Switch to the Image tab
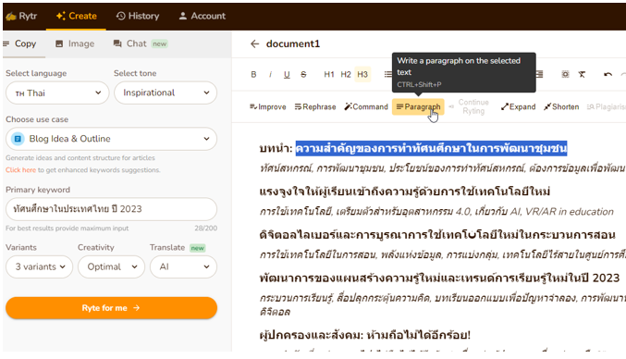The height and width of the screenshot is (359, 626). click(x=75, y=43)
